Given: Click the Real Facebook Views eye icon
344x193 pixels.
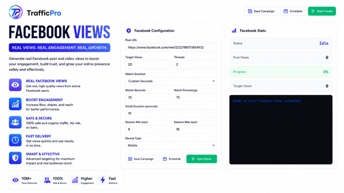Looking at the screenshot, I should [x=15, y=85].
